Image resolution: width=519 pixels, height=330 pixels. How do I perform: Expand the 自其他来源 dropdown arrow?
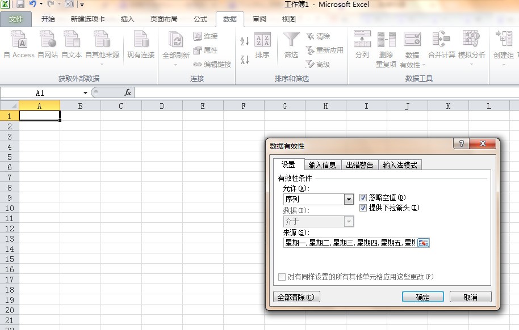point(102,64)
